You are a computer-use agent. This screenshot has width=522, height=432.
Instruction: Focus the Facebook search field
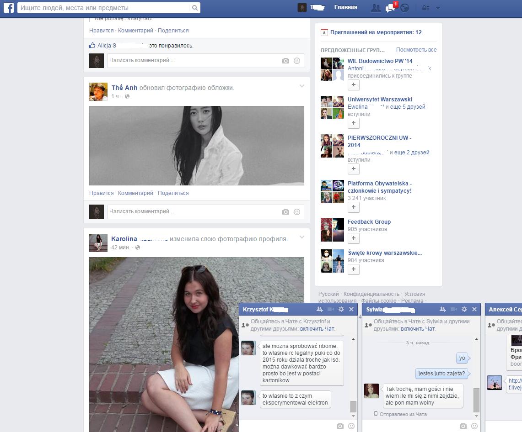(x=104, y=8)
